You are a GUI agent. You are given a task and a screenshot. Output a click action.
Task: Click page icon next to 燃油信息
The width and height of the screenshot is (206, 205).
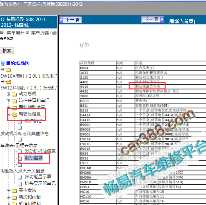[x=20, y=121]
